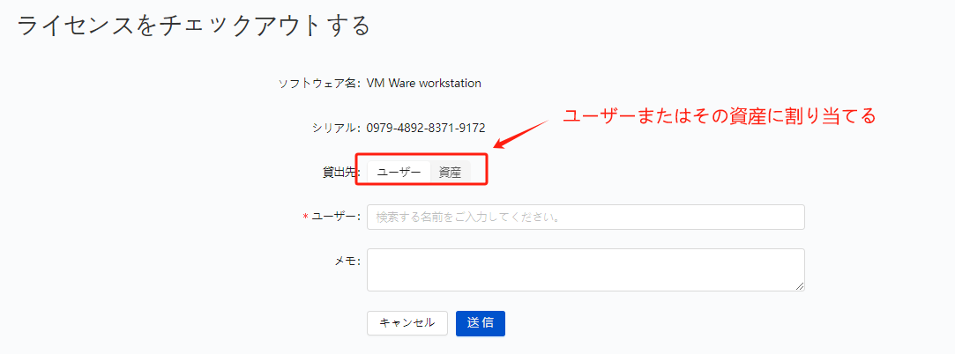Select the ユーザー checkout target option
This screenshot has height=354, width=955.
click(x=399, y=173)
